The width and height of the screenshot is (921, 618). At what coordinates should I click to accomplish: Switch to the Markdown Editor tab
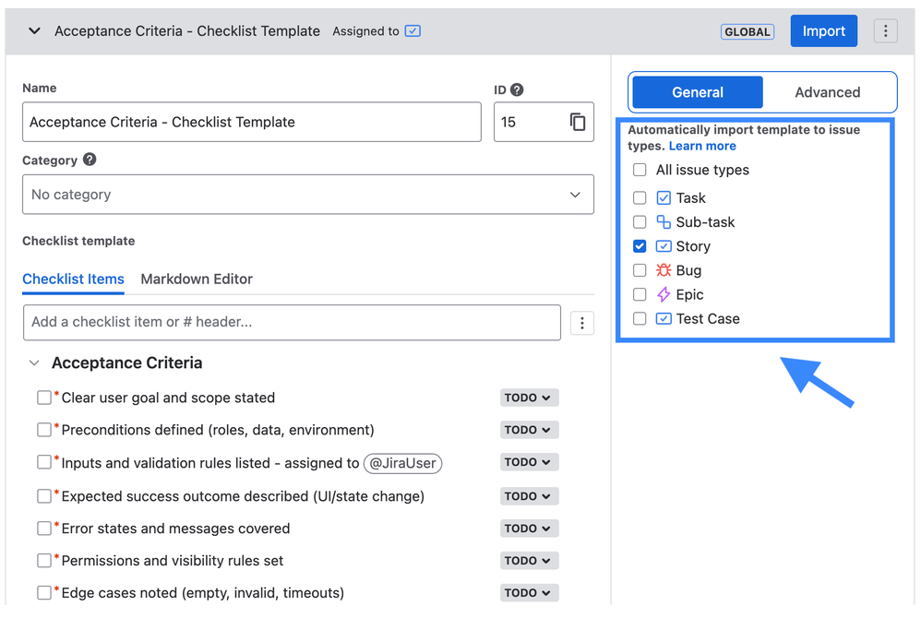197,279
